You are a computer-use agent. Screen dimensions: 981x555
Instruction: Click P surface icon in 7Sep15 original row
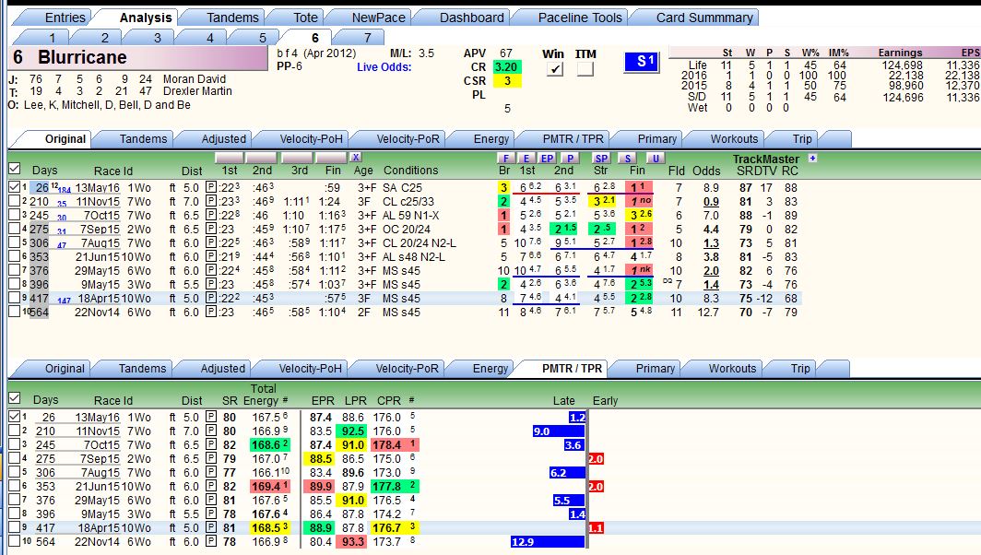211,229
